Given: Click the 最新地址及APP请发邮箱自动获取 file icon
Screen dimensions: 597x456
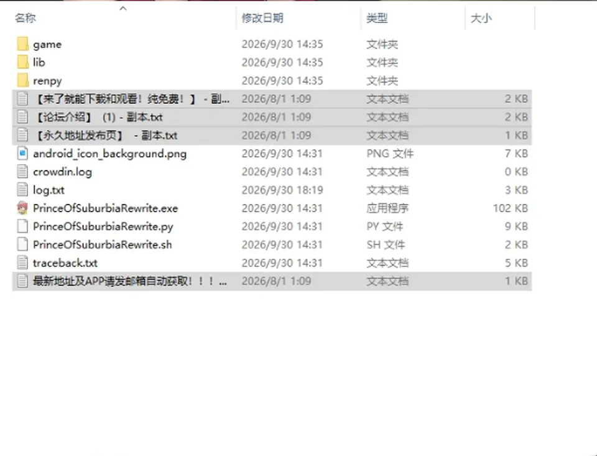Looking at the screenshot, I should point(22,281).
